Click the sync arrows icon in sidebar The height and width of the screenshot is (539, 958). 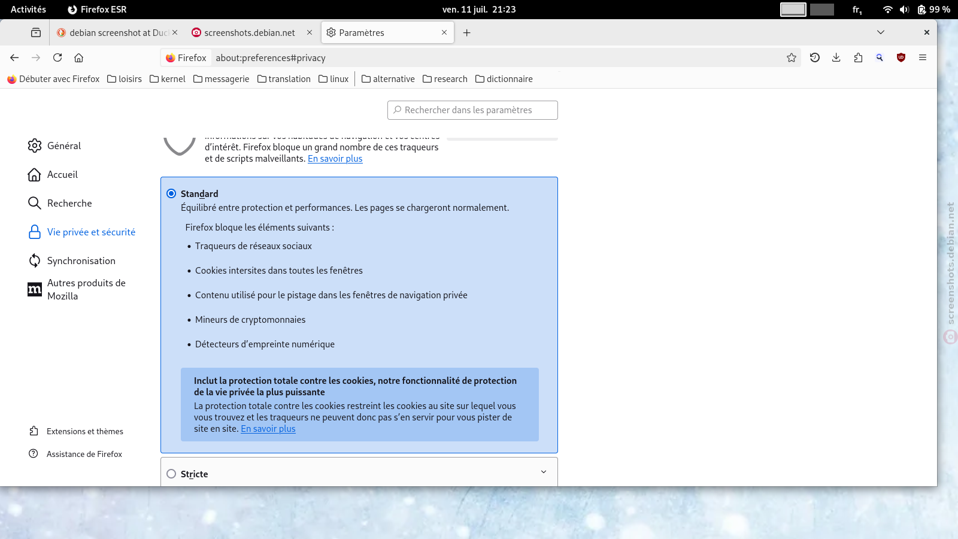coord(35,261)
